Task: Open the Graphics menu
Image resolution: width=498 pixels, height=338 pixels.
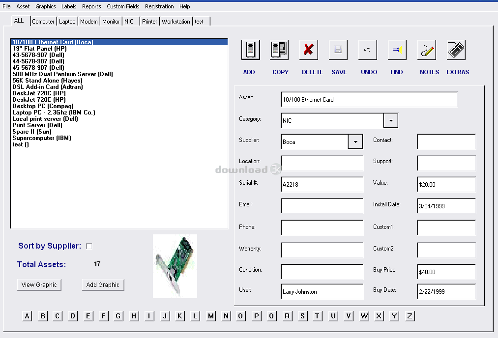Action: [x=45, y=6]
